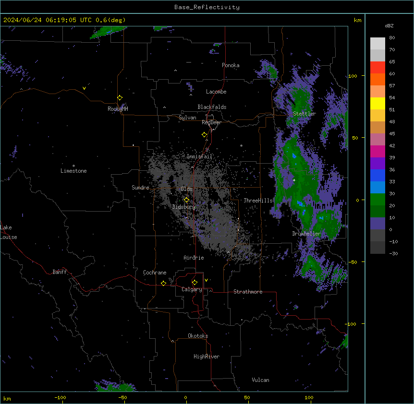Select the light grey 80 dBZ legend swatch

[377, 44]
